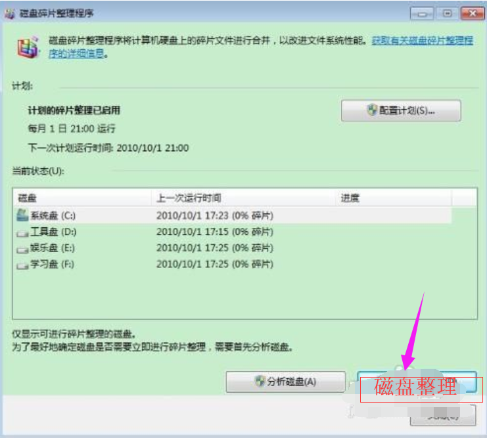Select the 学习盘 (F:) row
This screenshot has height=440, width=487.
pyautogui.click(x=232, y=265)
